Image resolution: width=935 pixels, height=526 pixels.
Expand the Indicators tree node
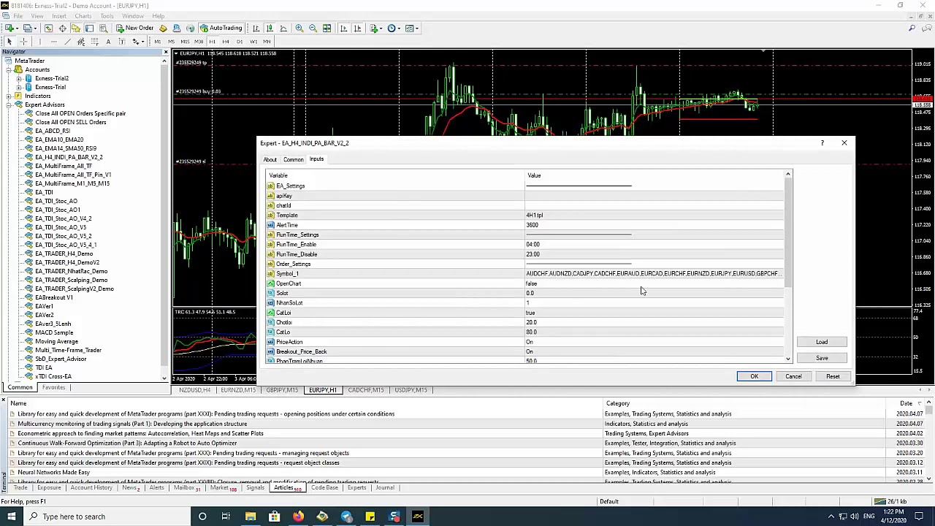tap(8, 96)
